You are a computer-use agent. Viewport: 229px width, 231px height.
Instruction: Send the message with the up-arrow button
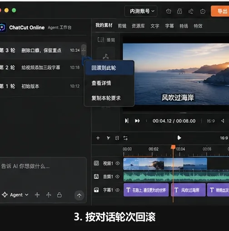(x=79, y=196)
